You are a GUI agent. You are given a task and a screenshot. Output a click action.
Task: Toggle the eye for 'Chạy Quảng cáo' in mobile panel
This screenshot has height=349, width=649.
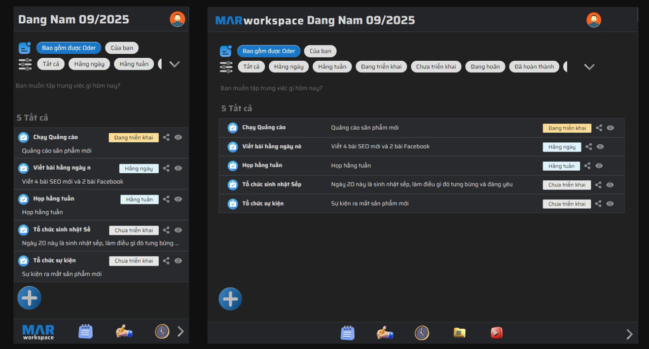pos(178,137)
